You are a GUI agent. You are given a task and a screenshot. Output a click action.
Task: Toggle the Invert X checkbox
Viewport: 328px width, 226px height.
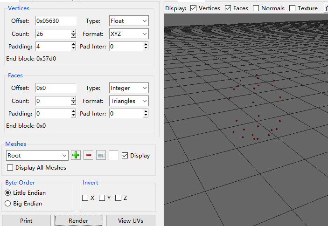(85, 198)
